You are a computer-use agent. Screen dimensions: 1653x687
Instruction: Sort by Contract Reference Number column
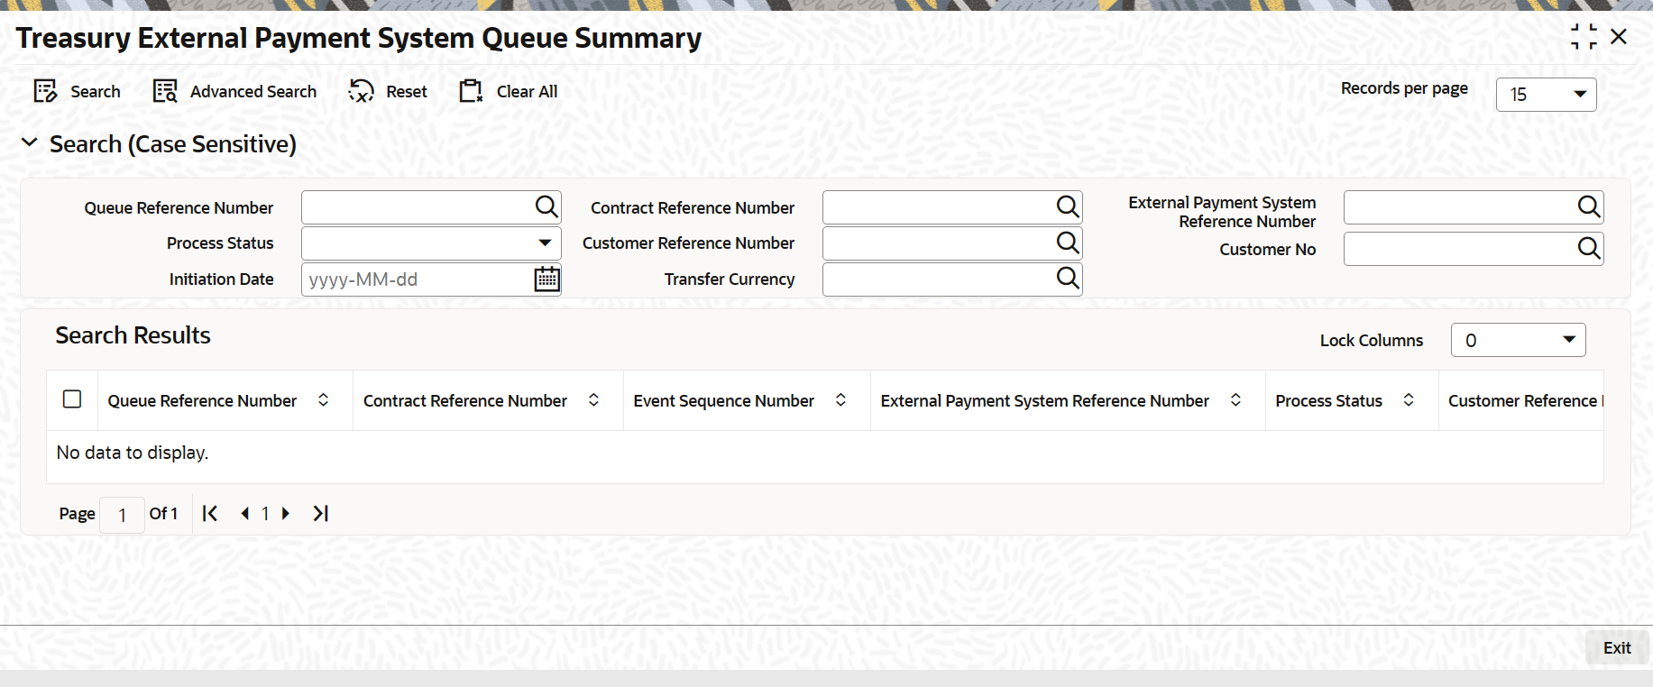pos(594,400)
